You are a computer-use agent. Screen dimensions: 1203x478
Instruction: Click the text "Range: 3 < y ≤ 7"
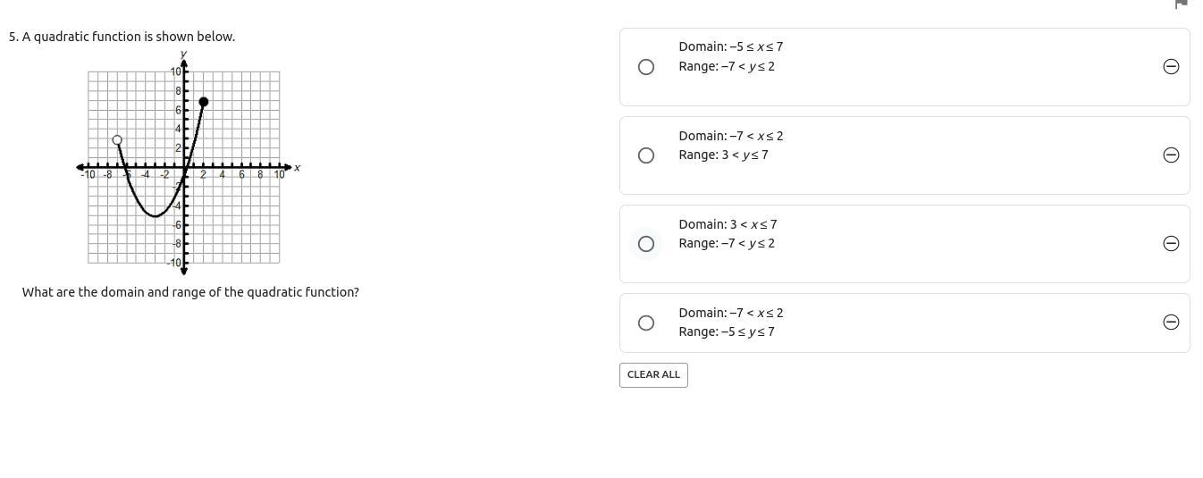tap(723, 155)
